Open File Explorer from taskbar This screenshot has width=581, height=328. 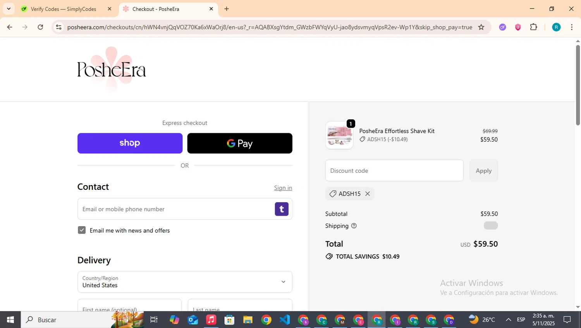click(248, 320)
